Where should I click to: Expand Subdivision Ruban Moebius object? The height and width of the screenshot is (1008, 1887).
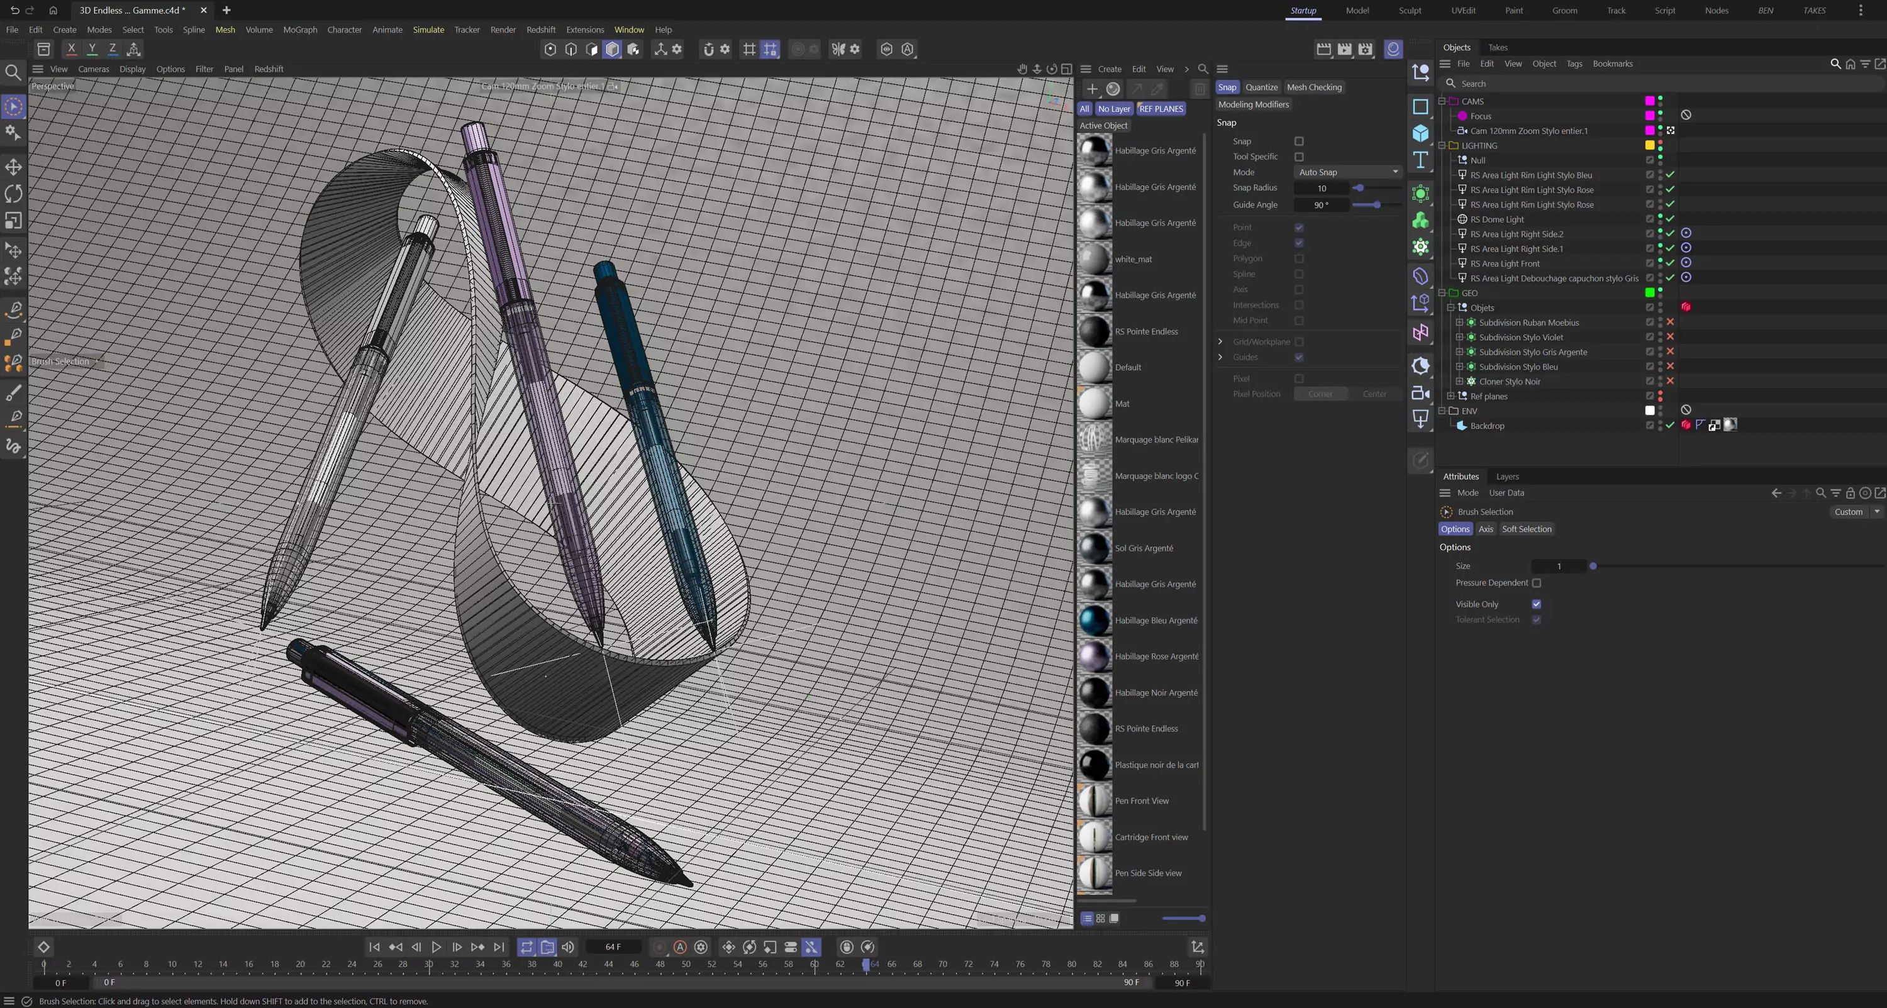[x=1459, y=323]
